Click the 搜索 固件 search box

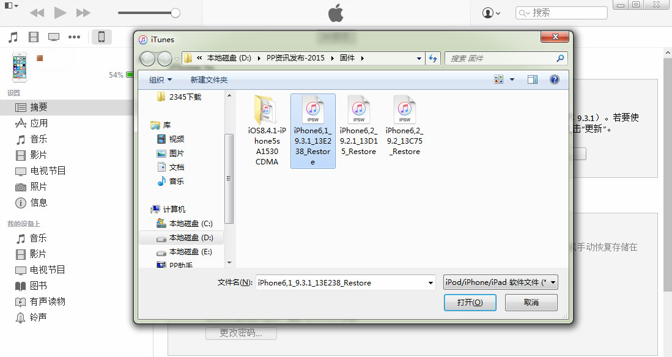coord(506,58)
